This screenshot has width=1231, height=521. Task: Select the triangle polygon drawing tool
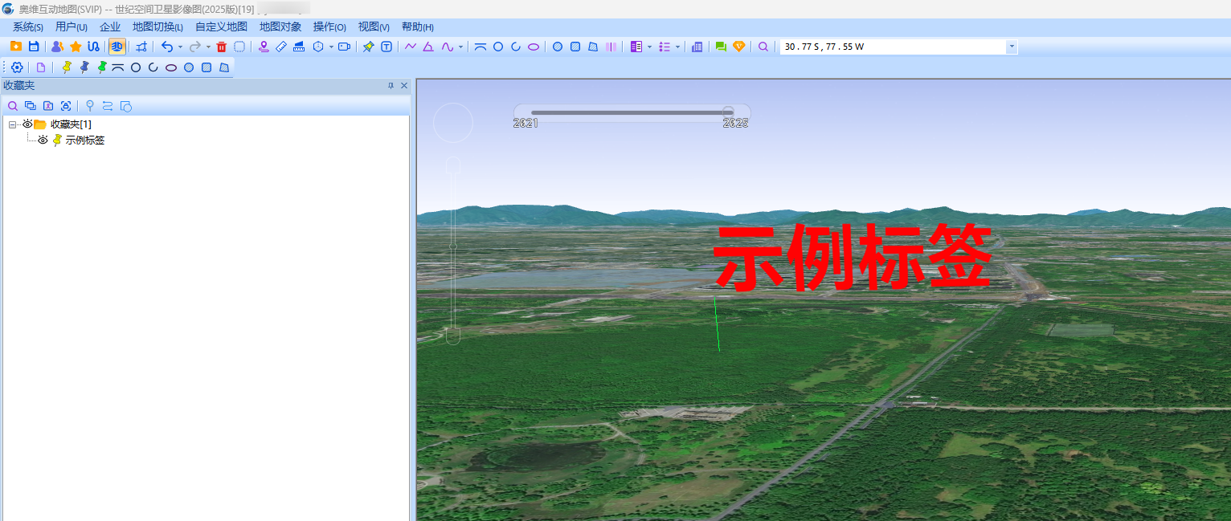pyautogui.click(x=428, y=47)
